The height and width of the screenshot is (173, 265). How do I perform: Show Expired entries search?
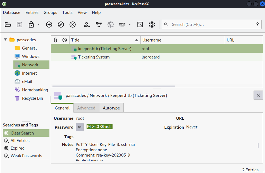(26, 148)
